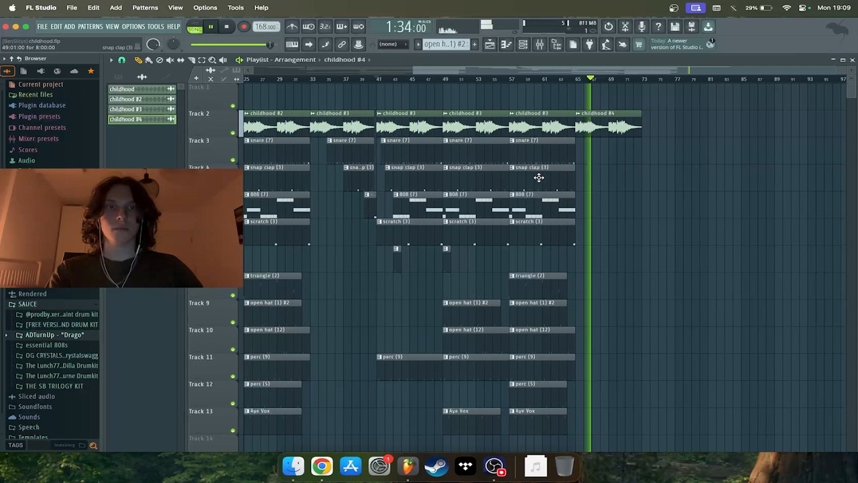Toggle recording countdown icon
Viewport: 858px width, 483px height.
click(x=325, y=27)
